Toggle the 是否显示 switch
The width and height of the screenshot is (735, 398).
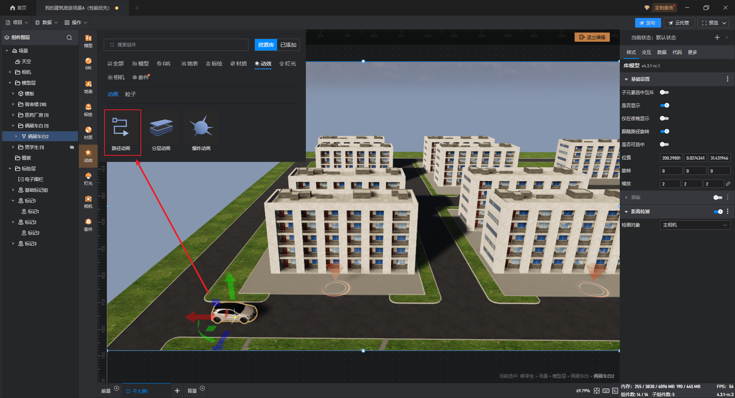pos(665,105)
